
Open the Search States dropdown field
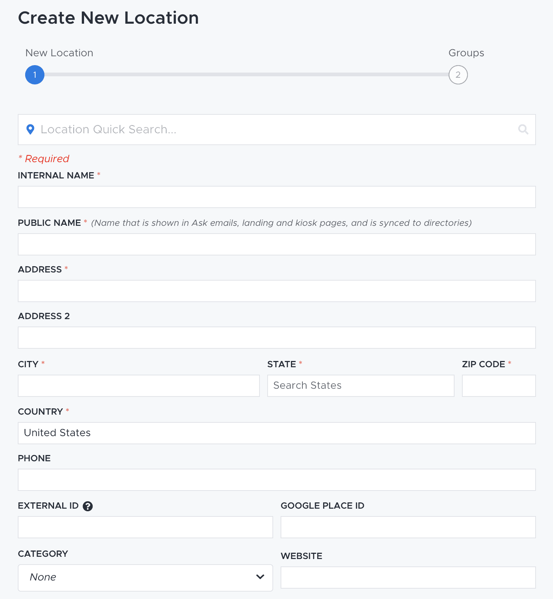361,386
